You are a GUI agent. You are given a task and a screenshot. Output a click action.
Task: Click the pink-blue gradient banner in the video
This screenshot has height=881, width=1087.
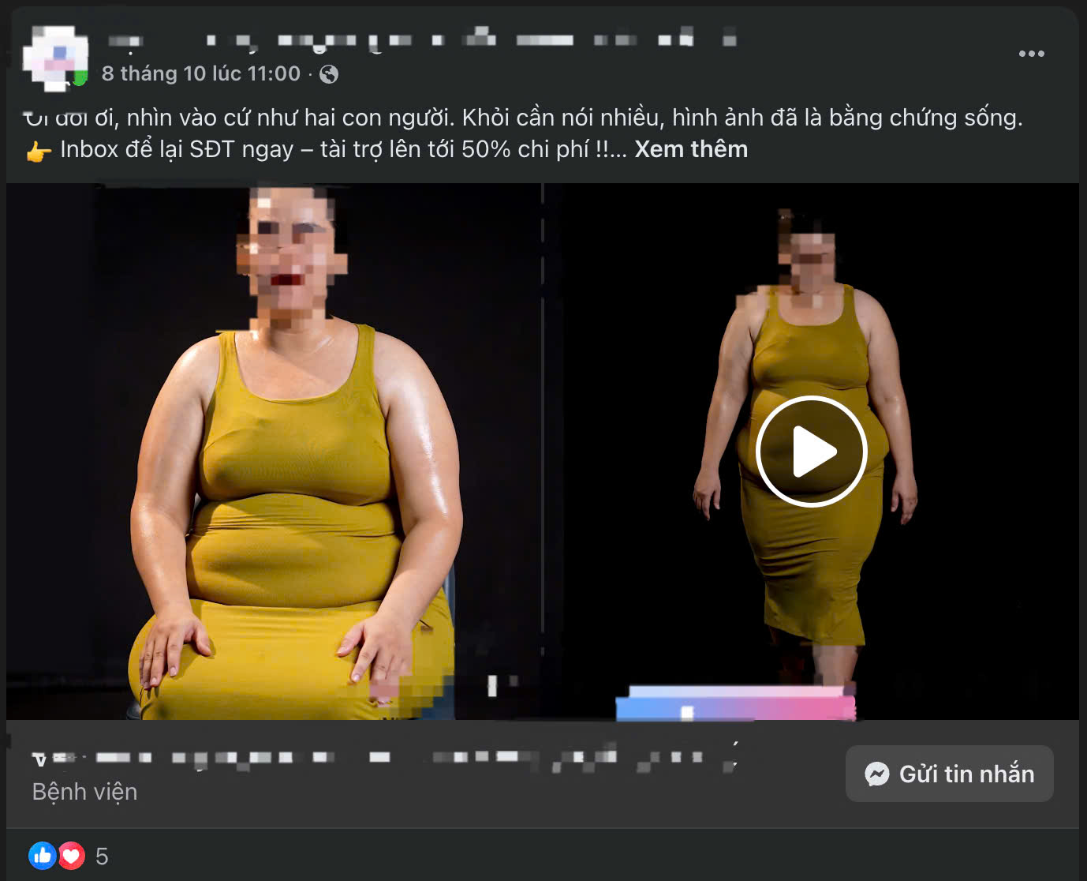(x=735, y=703)
